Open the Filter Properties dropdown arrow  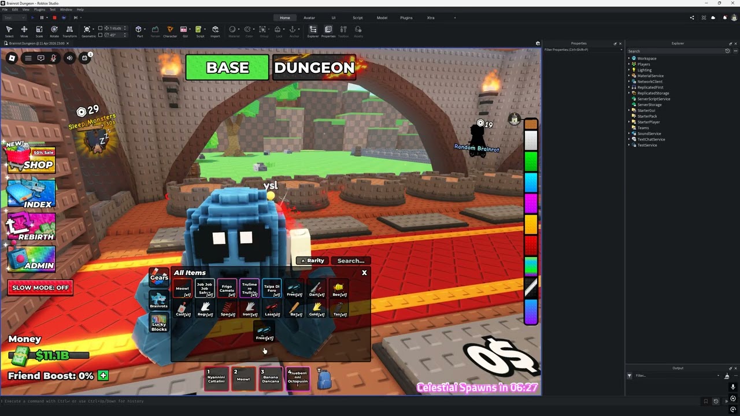click(x=621, y=50)
